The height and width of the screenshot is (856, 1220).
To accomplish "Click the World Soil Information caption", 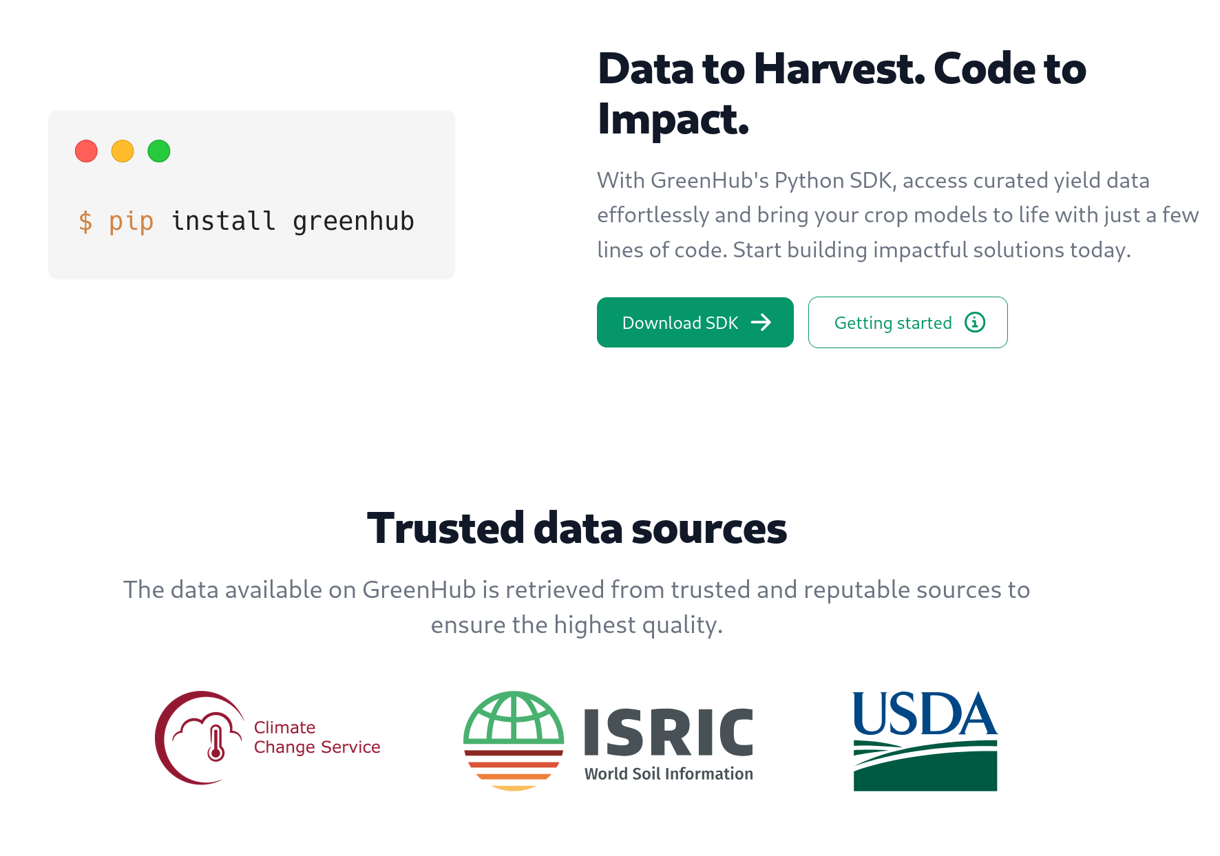I will coord(669,774).
